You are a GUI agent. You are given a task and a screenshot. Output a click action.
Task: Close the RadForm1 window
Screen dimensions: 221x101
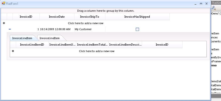(206, 4)
